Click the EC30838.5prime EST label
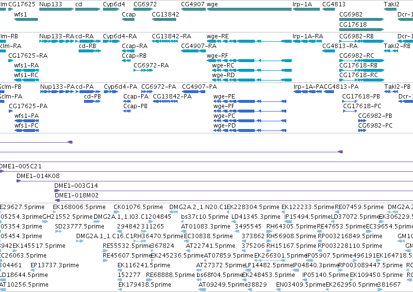This screenshot has height=292, width=413. tap(208, 236)
